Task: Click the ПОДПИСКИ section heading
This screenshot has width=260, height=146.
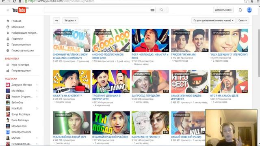Action: coord(11,79)
